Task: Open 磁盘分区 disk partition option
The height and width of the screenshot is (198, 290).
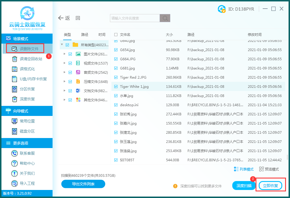Action: tap(23, 131)
